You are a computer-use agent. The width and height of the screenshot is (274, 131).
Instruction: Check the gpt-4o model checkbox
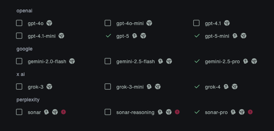coord(19,23)
